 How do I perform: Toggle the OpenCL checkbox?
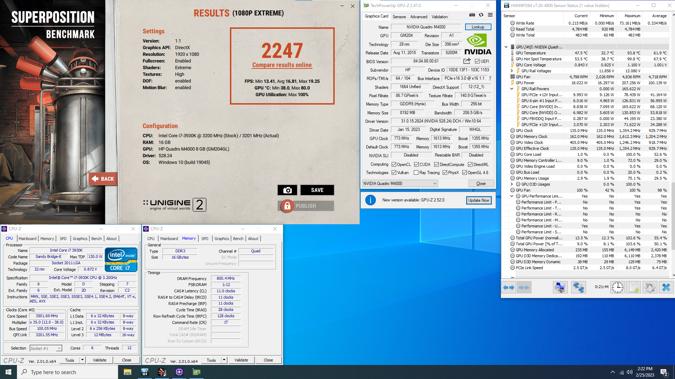tap(394, 165)
